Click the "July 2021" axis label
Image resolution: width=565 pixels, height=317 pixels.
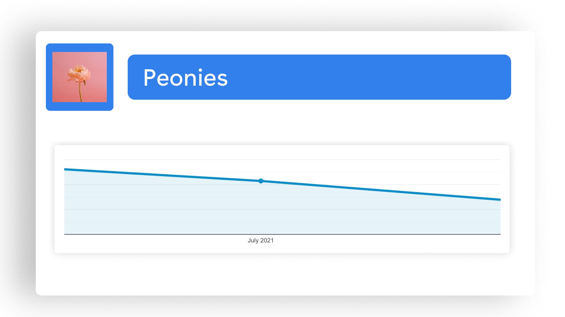[x=260, y=240]
